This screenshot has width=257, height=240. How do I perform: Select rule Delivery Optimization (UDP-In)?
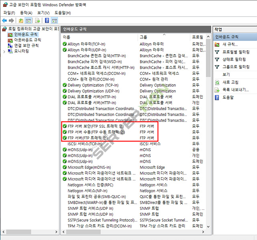pos(94,91)
